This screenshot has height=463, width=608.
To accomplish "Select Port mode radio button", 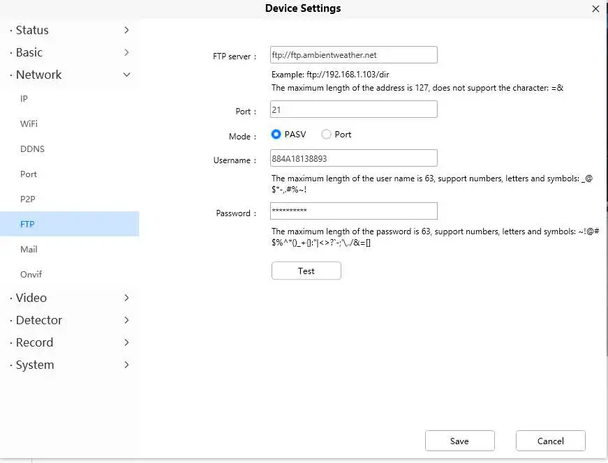I will coord(326,135).
